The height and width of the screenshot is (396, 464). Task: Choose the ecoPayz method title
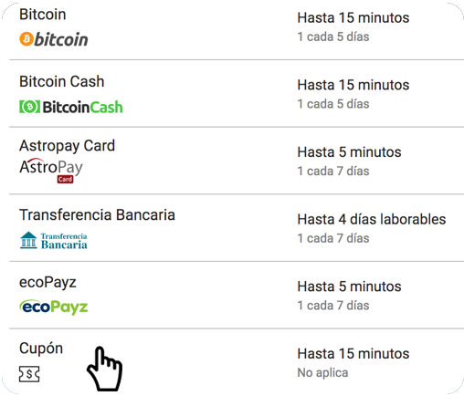[47, 283]
